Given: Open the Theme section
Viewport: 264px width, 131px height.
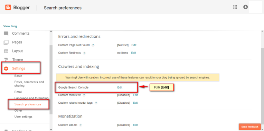Looking at the screenshot, I should (x=18, y=59).
